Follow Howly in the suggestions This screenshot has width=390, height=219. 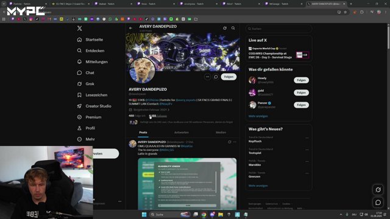coord(301,80)
